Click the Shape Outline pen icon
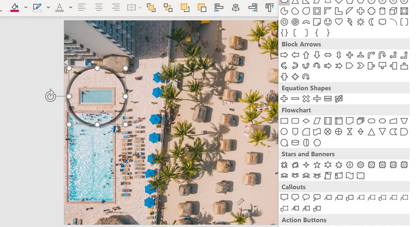 pos(37,7)
